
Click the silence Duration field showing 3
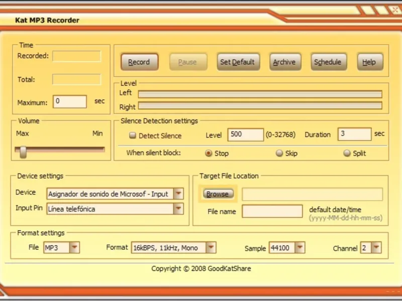(x=355, y=134)
